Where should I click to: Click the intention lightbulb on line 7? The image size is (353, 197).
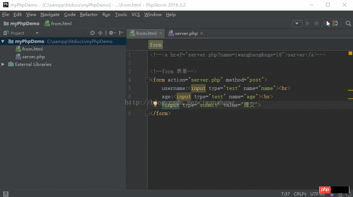click(155, 104)
